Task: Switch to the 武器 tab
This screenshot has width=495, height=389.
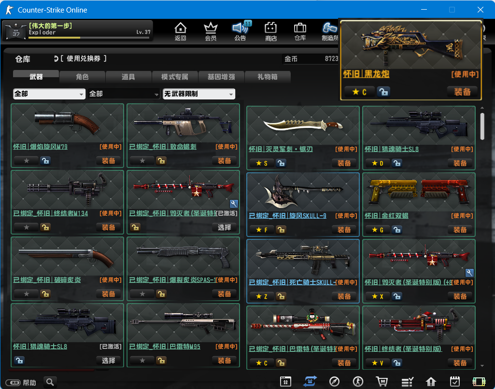Action: 36,76
